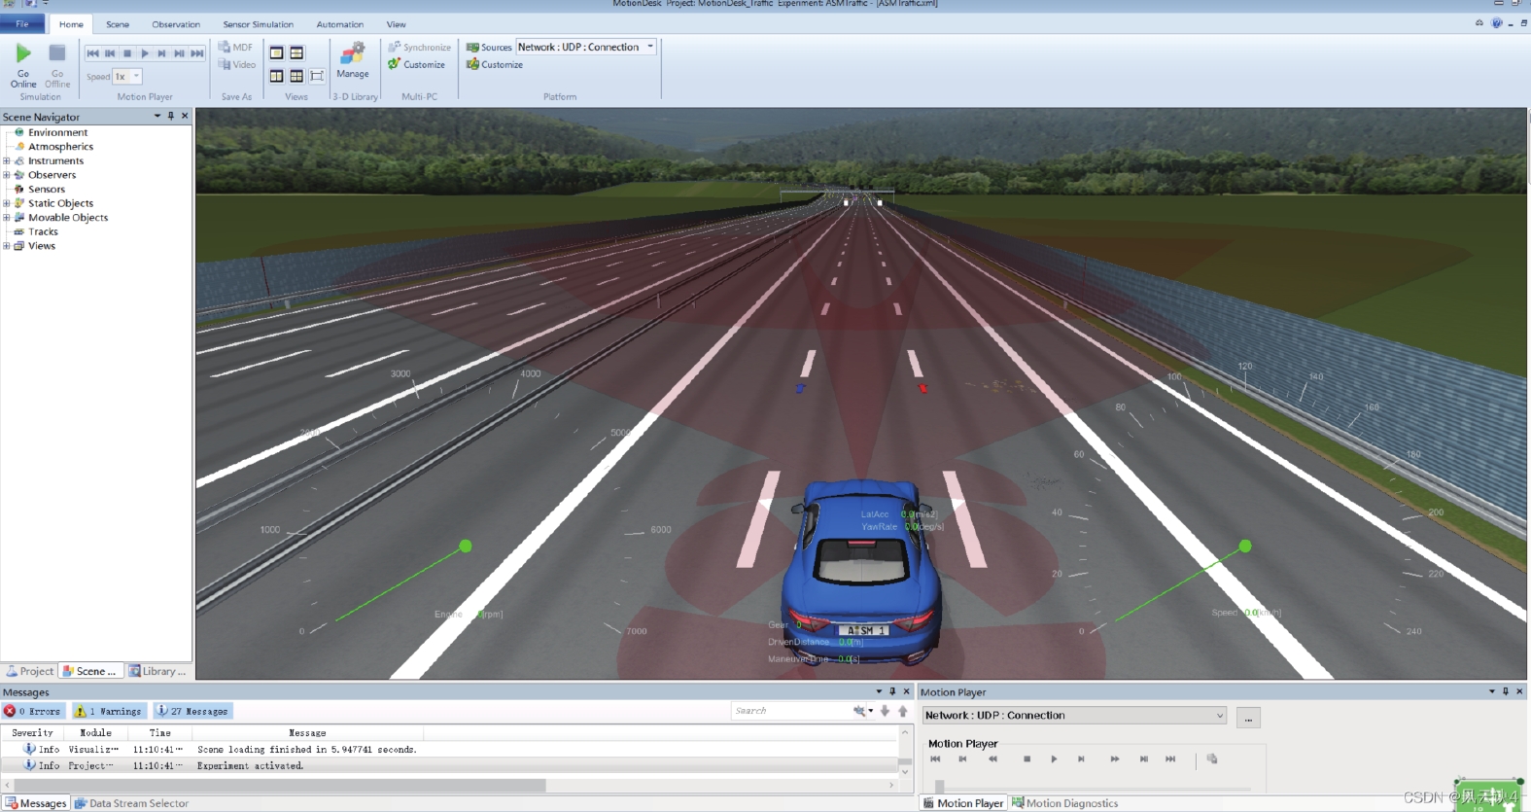Screen dimensions: 1531x812
Task: Expand the Static Objects tree node
Action: (7, 203)
